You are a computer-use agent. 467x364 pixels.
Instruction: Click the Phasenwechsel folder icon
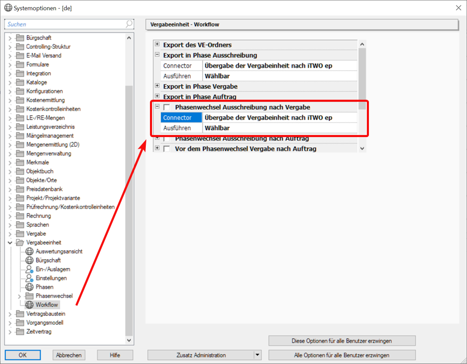click(30, 296)
